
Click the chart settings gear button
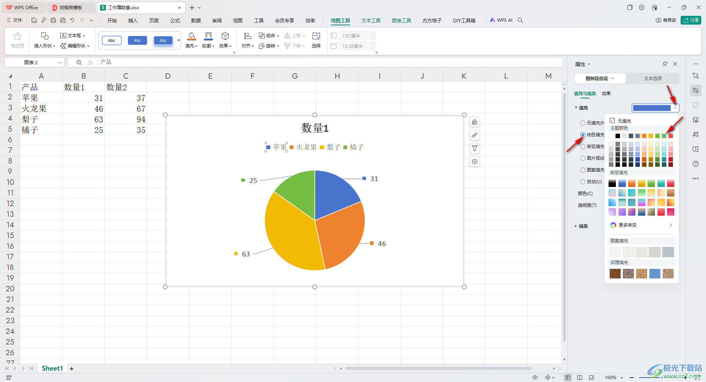[475, 162]
